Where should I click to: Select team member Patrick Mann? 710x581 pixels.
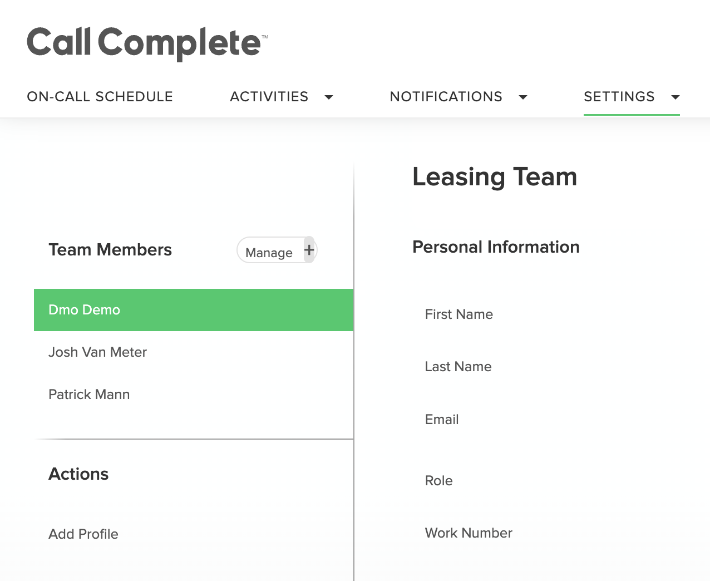pos(194,395)
